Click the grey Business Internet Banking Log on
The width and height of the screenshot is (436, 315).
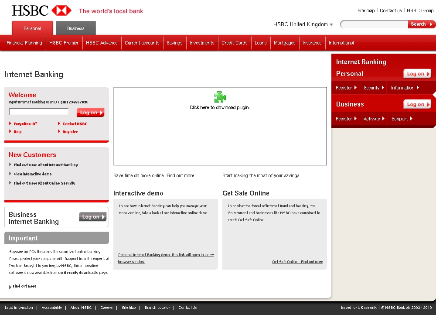point(92,217)
